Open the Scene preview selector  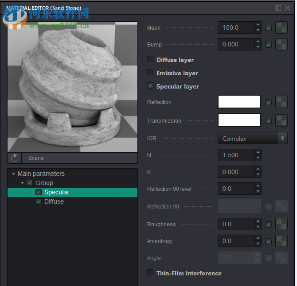pos(79,158)
